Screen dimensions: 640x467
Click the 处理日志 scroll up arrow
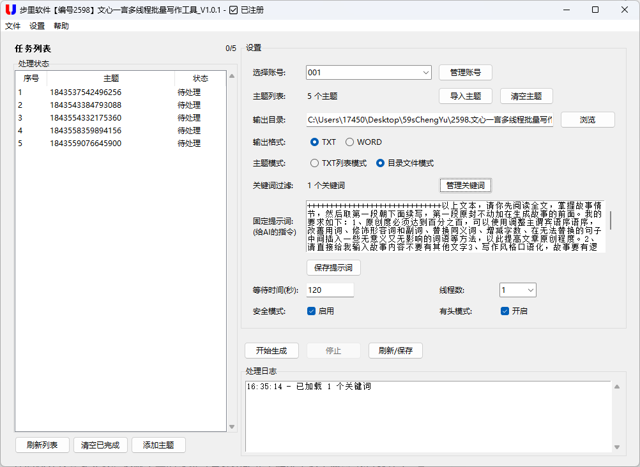point(617,387)
